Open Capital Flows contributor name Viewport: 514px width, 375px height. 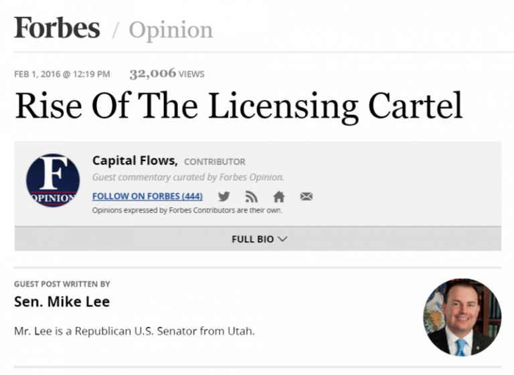135,160
